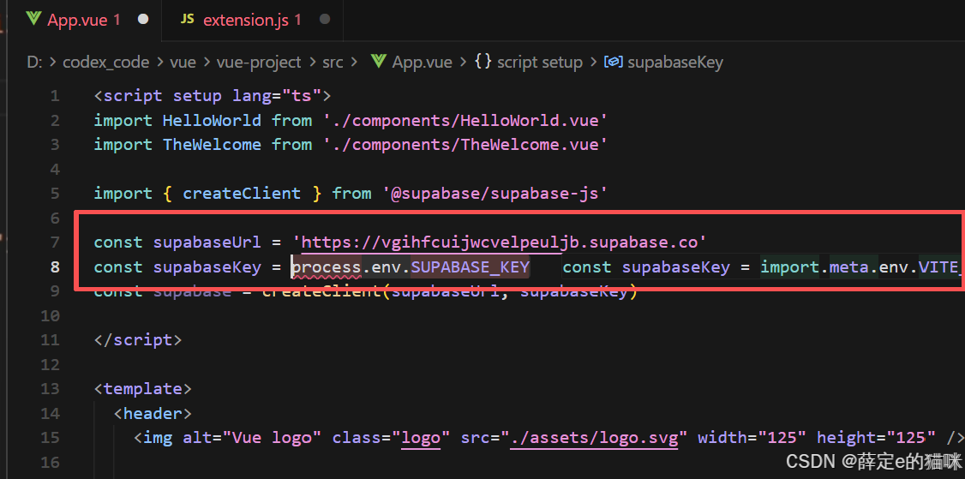Viewport: 965px width, 479px height.
Task: Click the unsaved dot on App.vue tab
Action: coord(143,20)
